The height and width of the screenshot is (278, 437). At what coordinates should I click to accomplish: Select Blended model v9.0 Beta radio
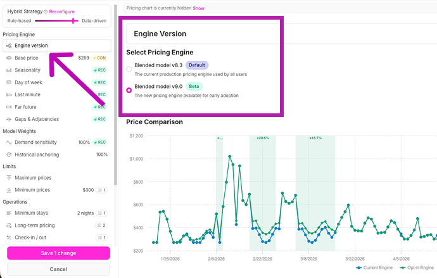(x=129, y=91)
